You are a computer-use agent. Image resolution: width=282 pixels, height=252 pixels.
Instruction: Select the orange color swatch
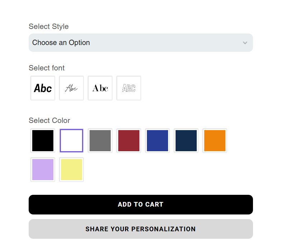215,141
